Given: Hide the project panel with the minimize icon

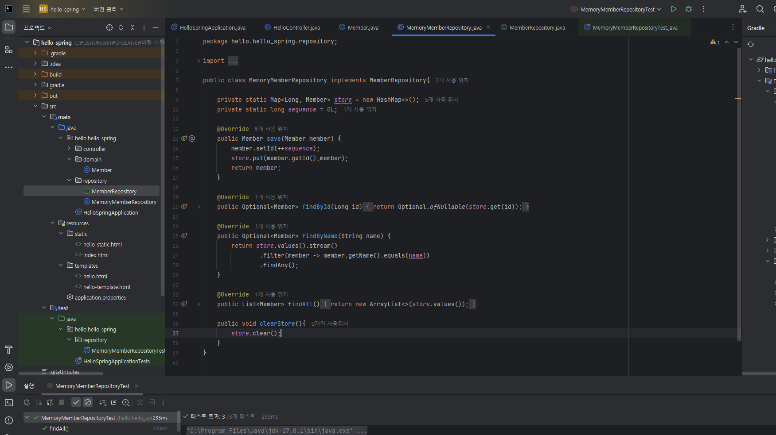Looking at the screenshot, I should pyautogui.click(x=156, y=27).
